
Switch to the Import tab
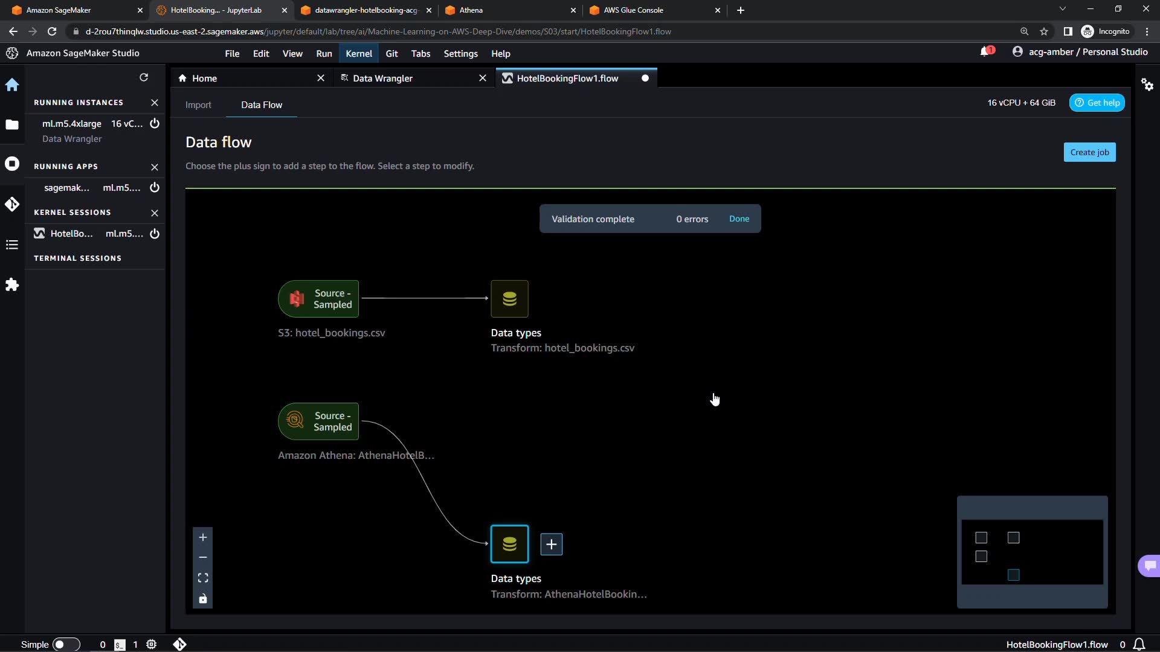pyautogui.click(x=198, y=105)
